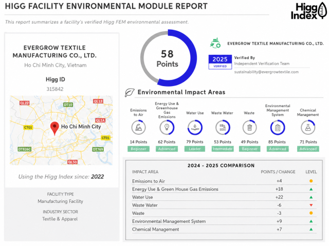Click the "Ho Chi Minh City, Vietnam" location text
This screenshot has height=246, width=329.
[x=56, y=65]
